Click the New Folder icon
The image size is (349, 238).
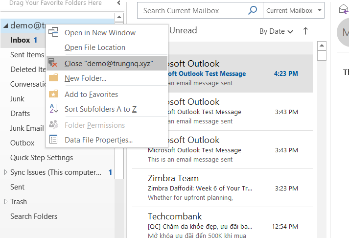[x=53, y=77]
